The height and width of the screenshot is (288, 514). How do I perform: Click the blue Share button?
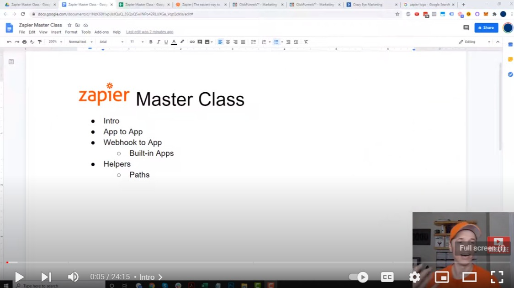(486, 28)
